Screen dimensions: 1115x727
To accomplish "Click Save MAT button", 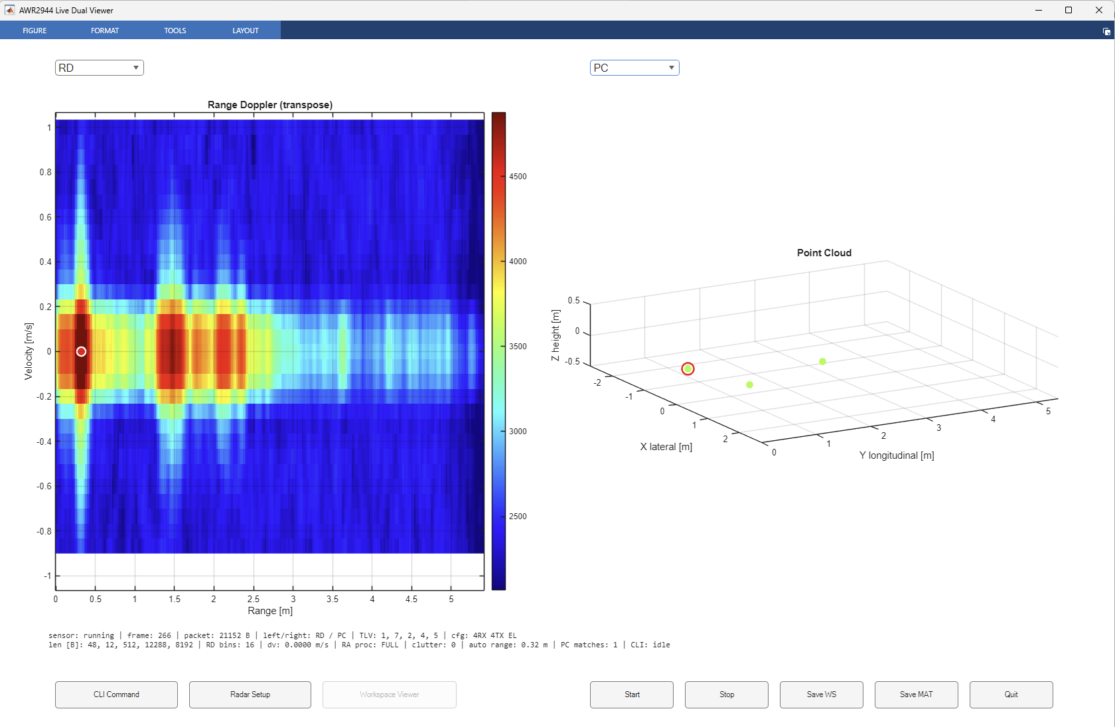I will [917, 694].
